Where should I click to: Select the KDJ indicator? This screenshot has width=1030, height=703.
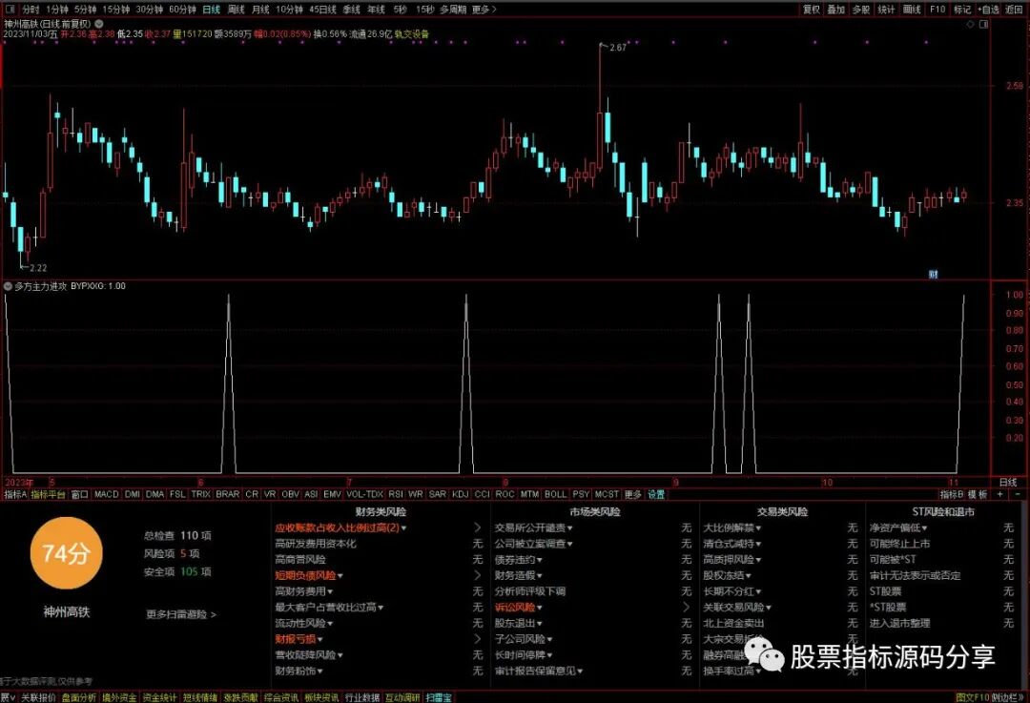tap(461, 494)
